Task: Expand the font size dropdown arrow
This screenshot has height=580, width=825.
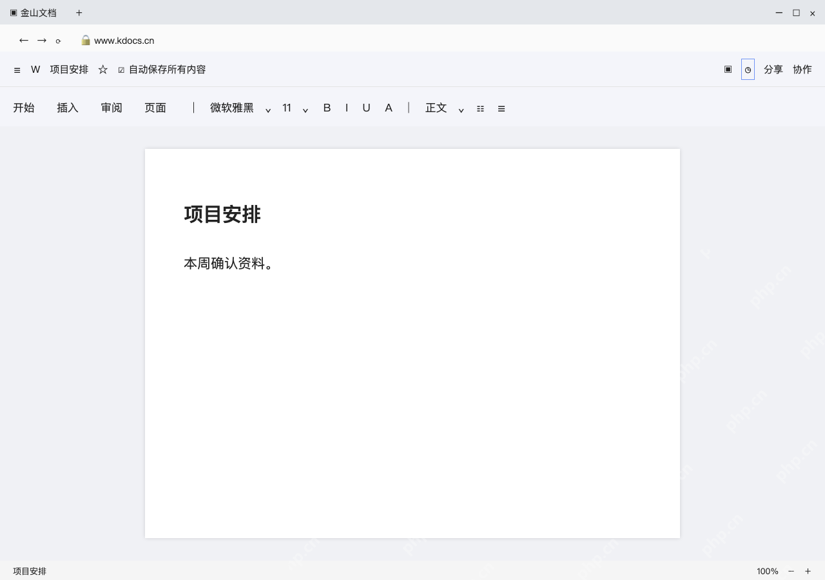Action: click(306, 110)
